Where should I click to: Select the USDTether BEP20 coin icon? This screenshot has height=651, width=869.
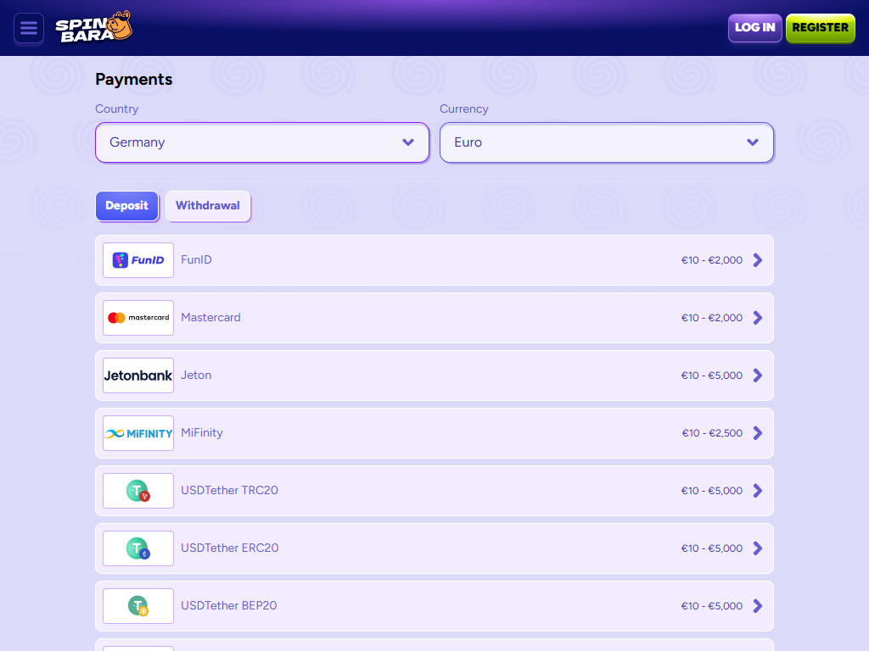[x=138, y=606]
